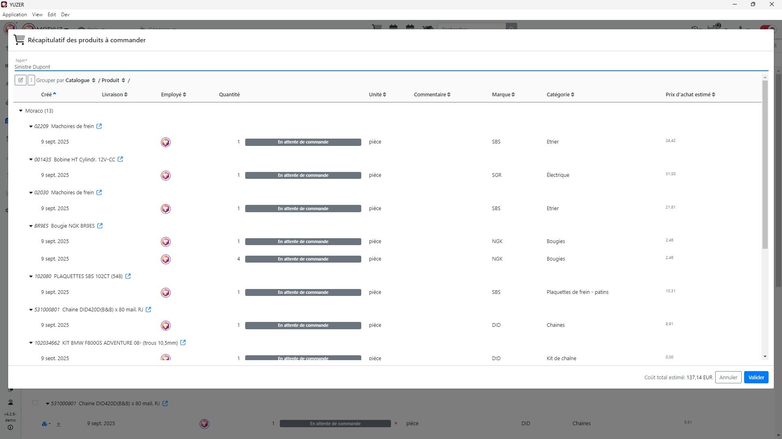Viewport: 782px width, 439px height.
Task: Open external link for PLAQUETTES SBS 102CT
Action: (x=128, y=276)
